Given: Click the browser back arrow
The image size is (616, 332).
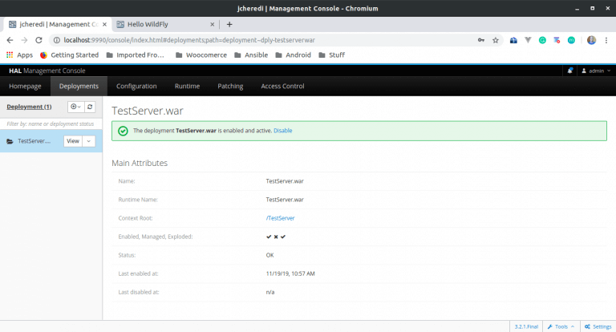Looking at the screenshot, I should (x=10, y=40).
